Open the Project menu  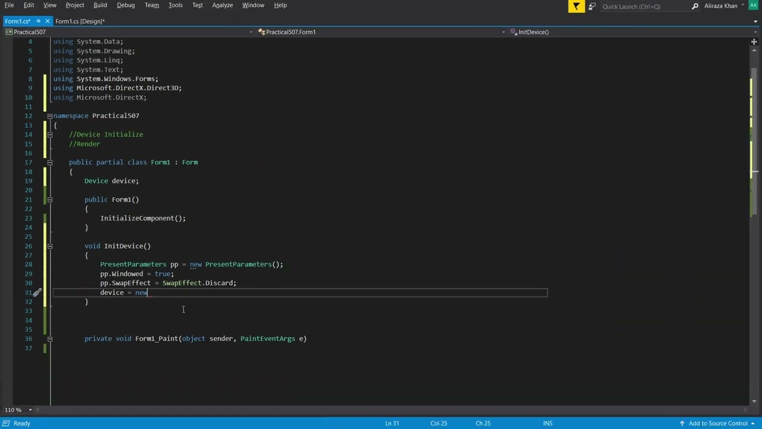coord(74,5)
